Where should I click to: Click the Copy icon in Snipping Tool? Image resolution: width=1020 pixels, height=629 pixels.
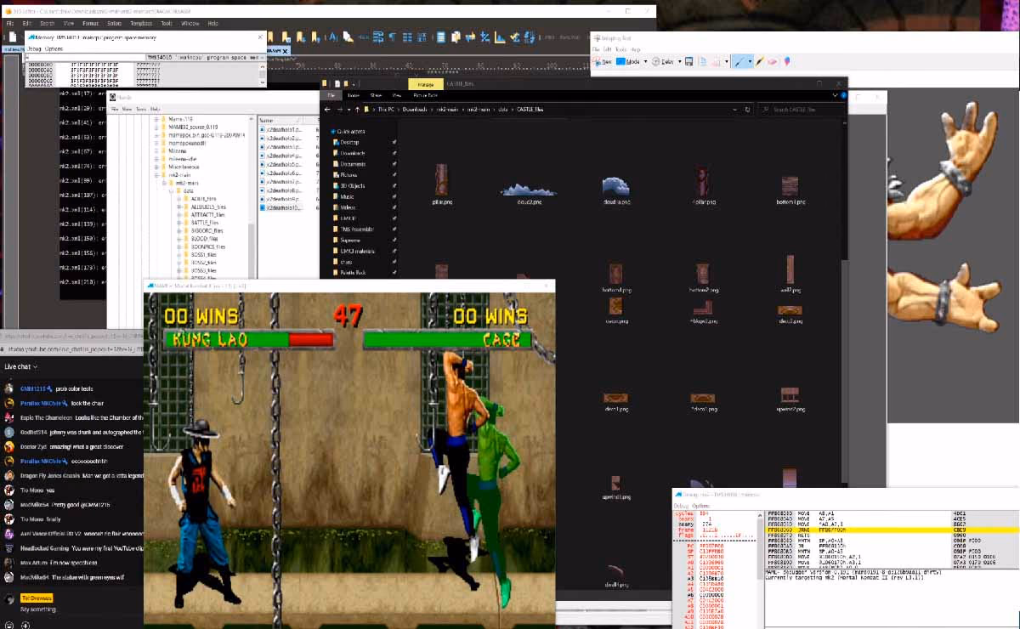point(702,62)
